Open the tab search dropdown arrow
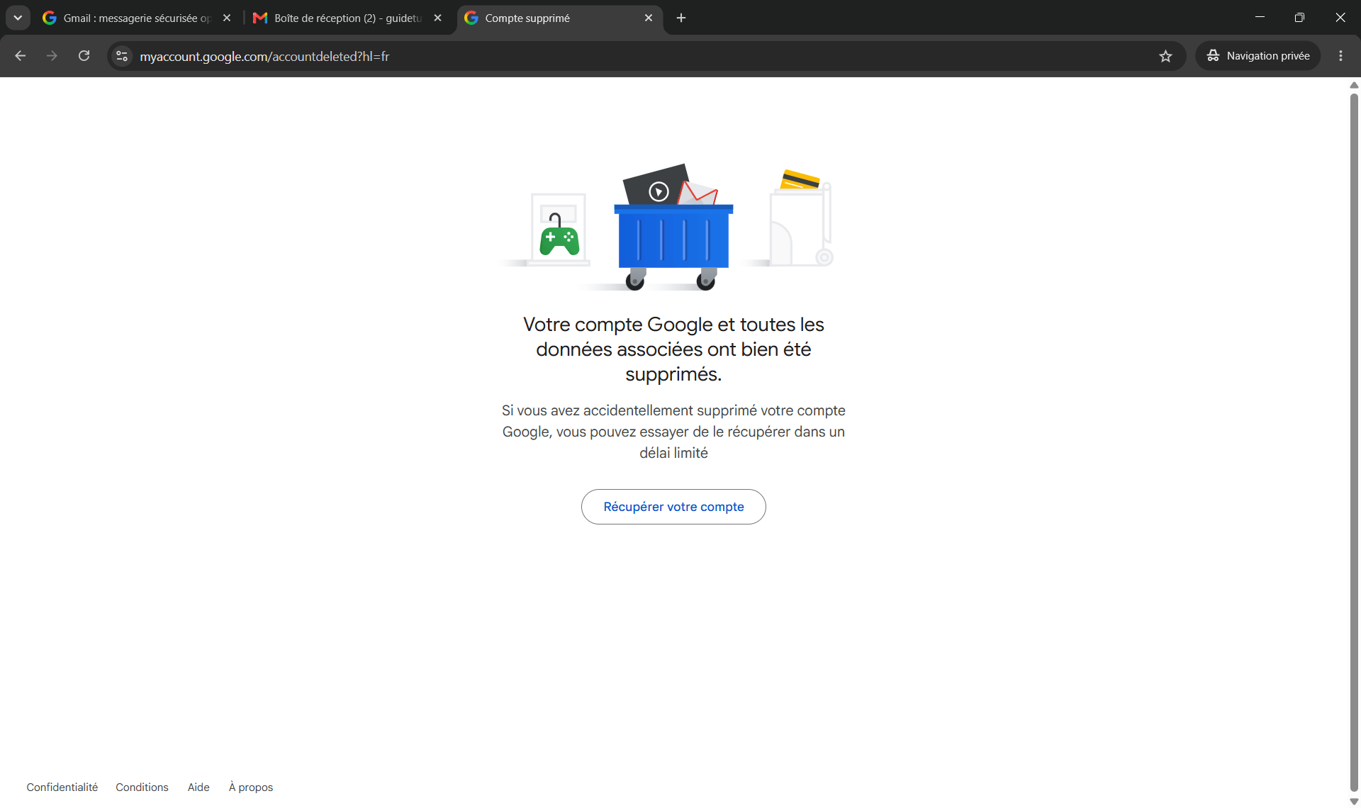The height and width of the screenshot is (808, 1361). 18,18
